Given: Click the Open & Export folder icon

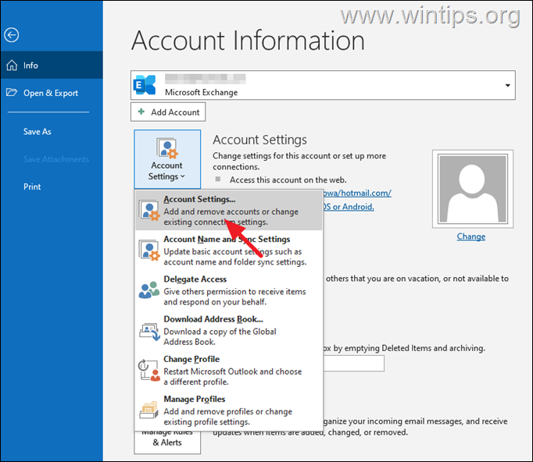Looking at the screenshot, I should coord(12,93).
